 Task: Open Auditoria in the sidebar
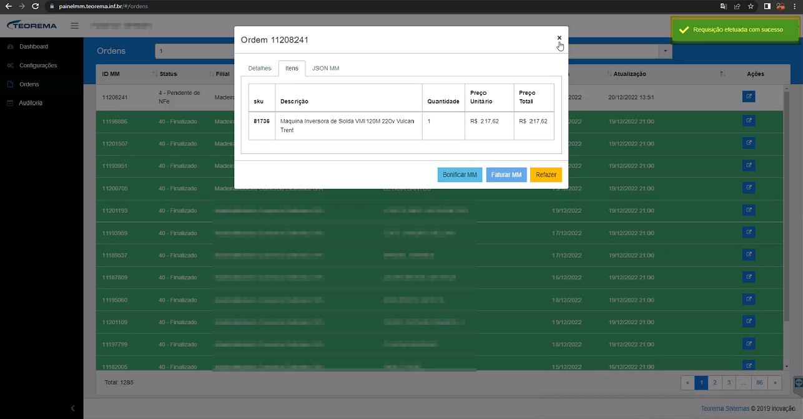[x=31, y=103]
